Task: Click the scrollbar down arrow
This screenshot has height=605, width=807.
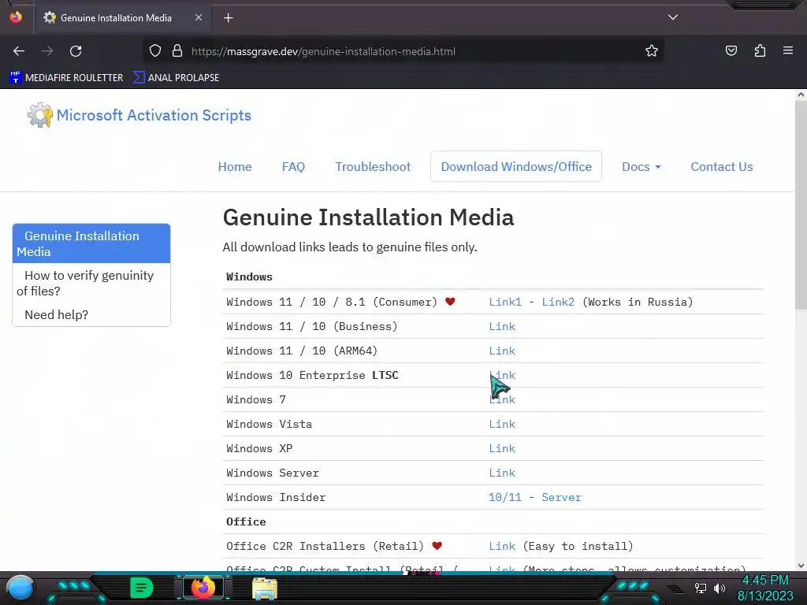Action: click(x=801, y=566)
